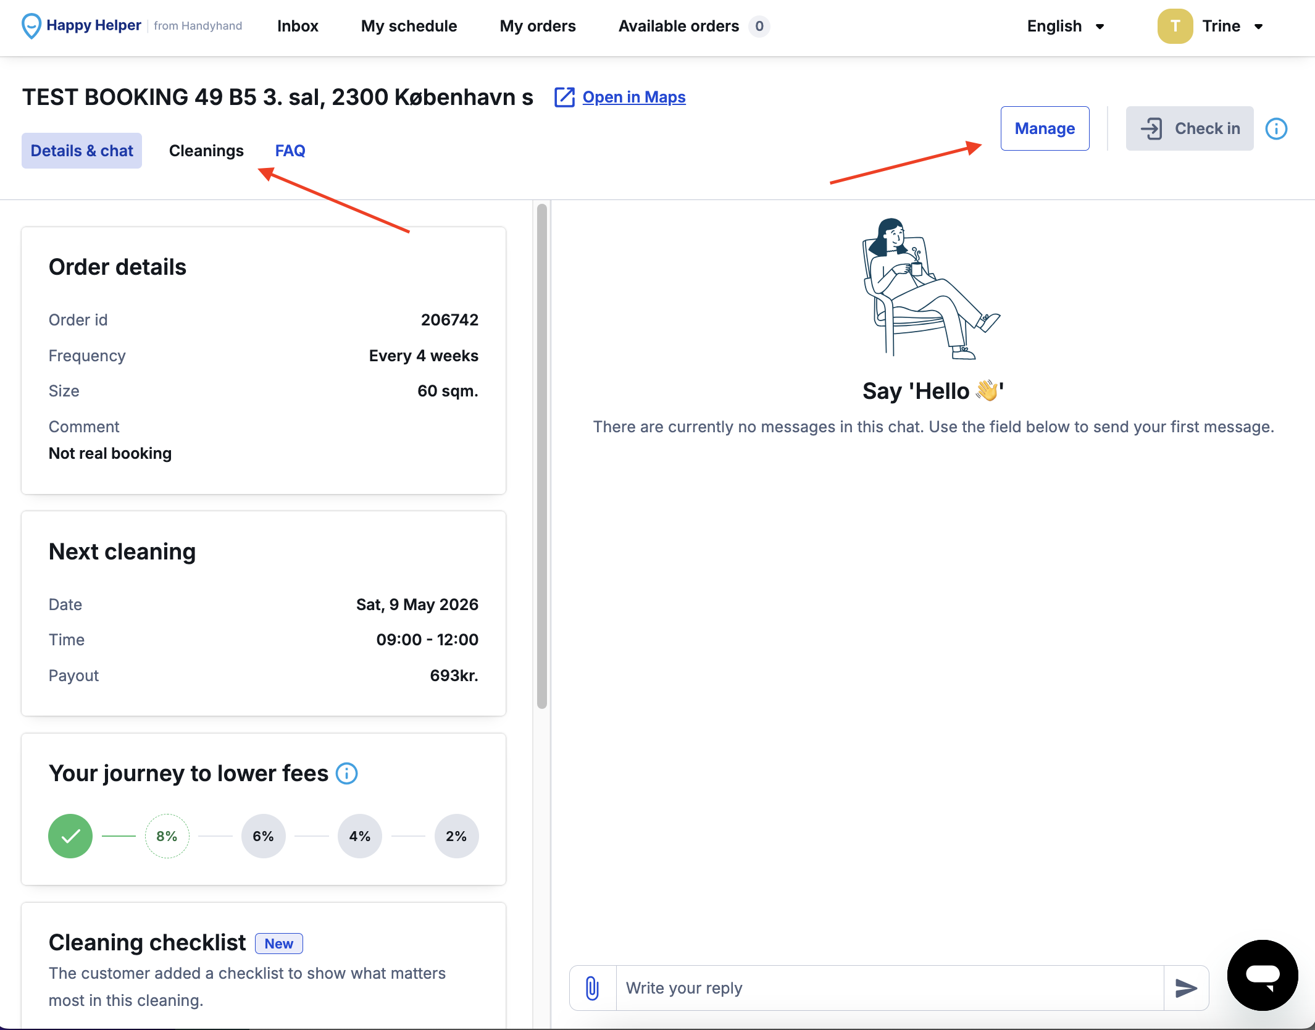Open My schedule in top navigation
The height and width of the screenshot is (1030, 1315).
tap(409, 26)
